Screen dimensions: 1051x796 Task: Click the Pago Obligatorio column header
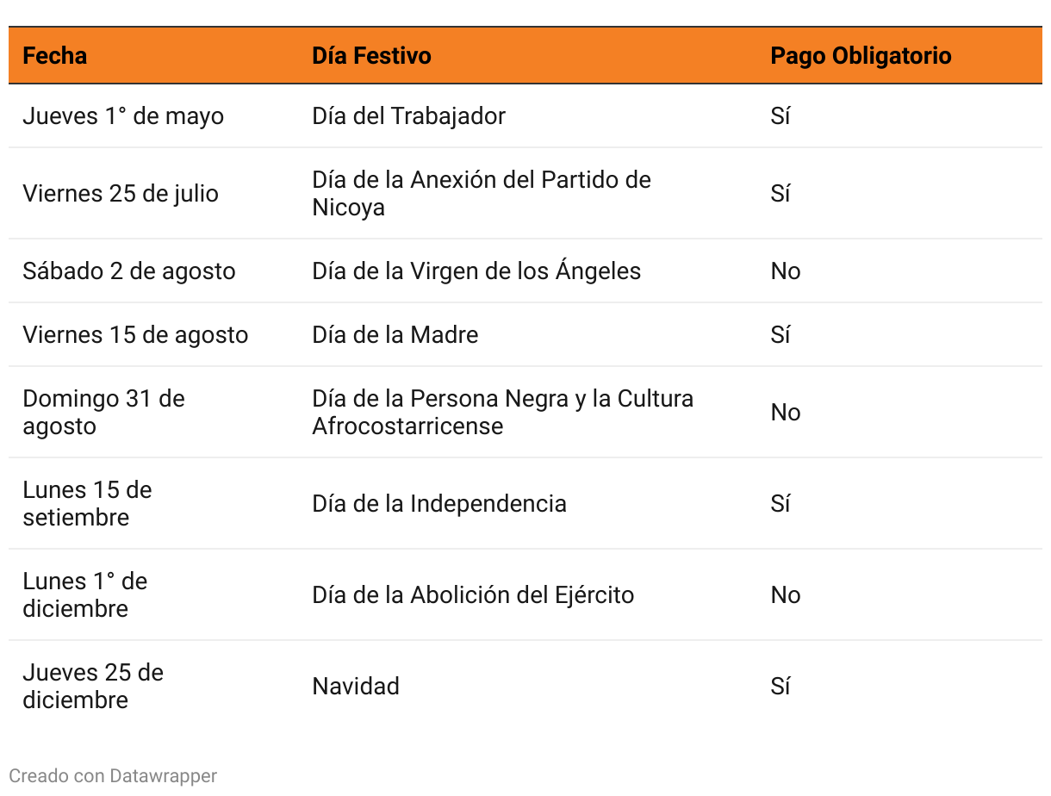point(860,56)
